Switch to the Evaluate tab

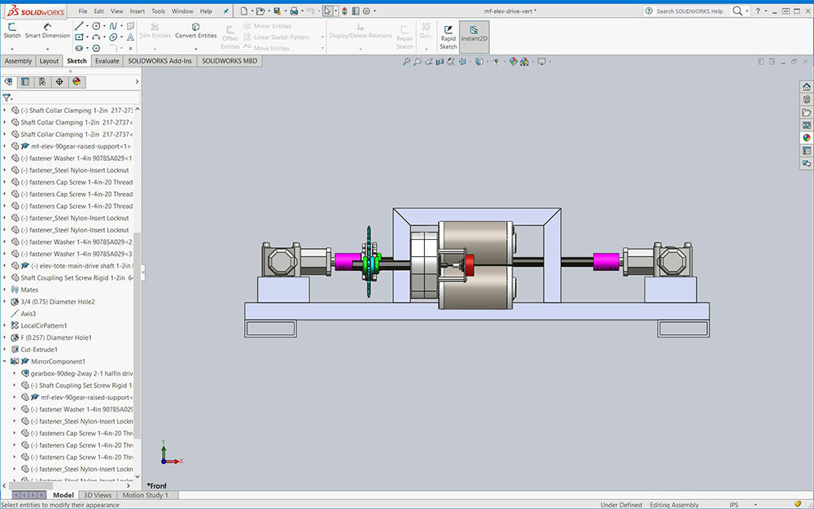(x=106, y=61)
